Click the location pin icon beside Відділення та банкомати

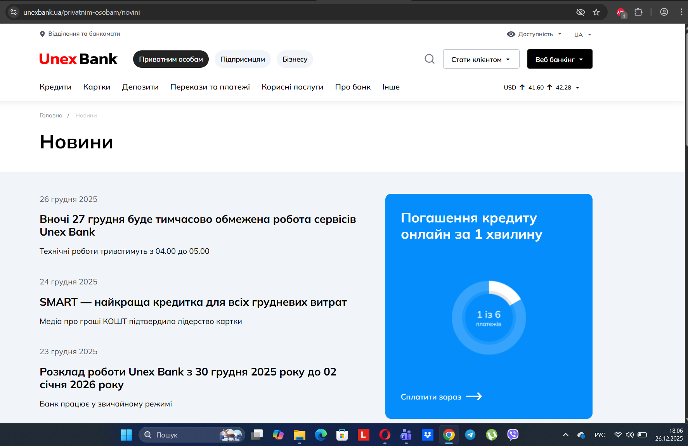(43, 34)
